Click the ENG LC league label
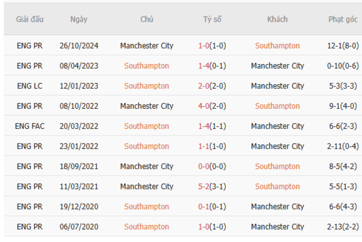362x242 pixels. (x=30, y=86)
